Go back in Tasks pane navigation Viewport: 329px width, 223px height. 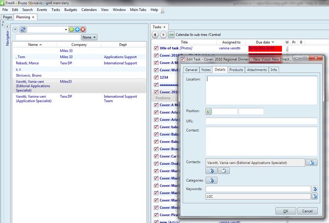point(155,35)
